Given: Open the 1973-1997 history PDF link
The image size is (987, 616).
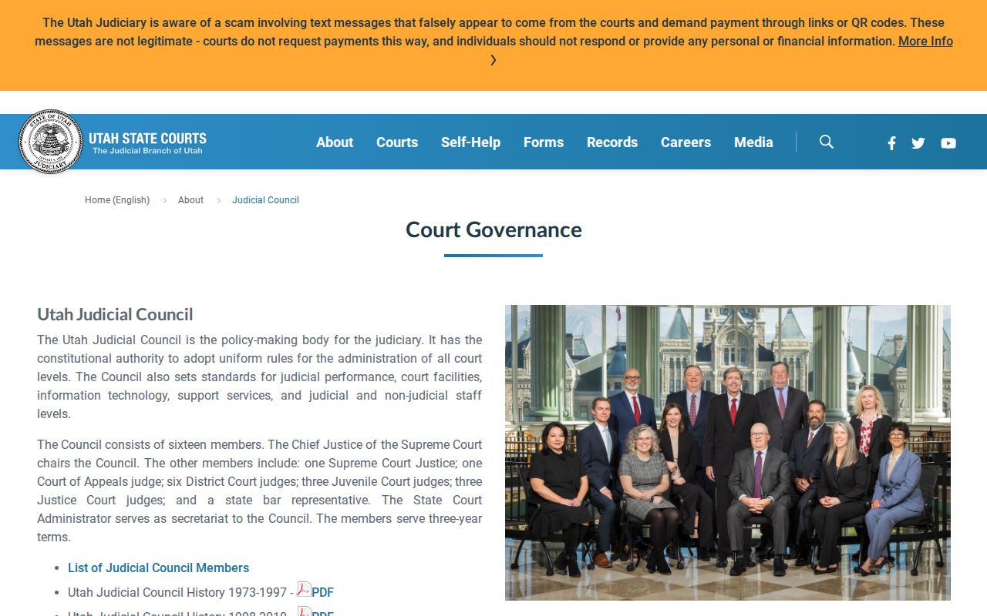Looking at the screenshot, I should 322,592.
